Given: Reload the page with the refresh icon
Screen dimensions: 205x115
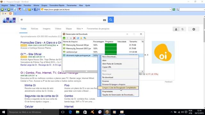Looking at the screenshot, I should [15, 9].
